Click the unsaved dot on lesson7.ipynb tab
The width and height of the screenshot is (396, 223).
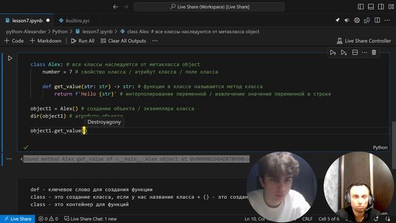tap(48, 20)
